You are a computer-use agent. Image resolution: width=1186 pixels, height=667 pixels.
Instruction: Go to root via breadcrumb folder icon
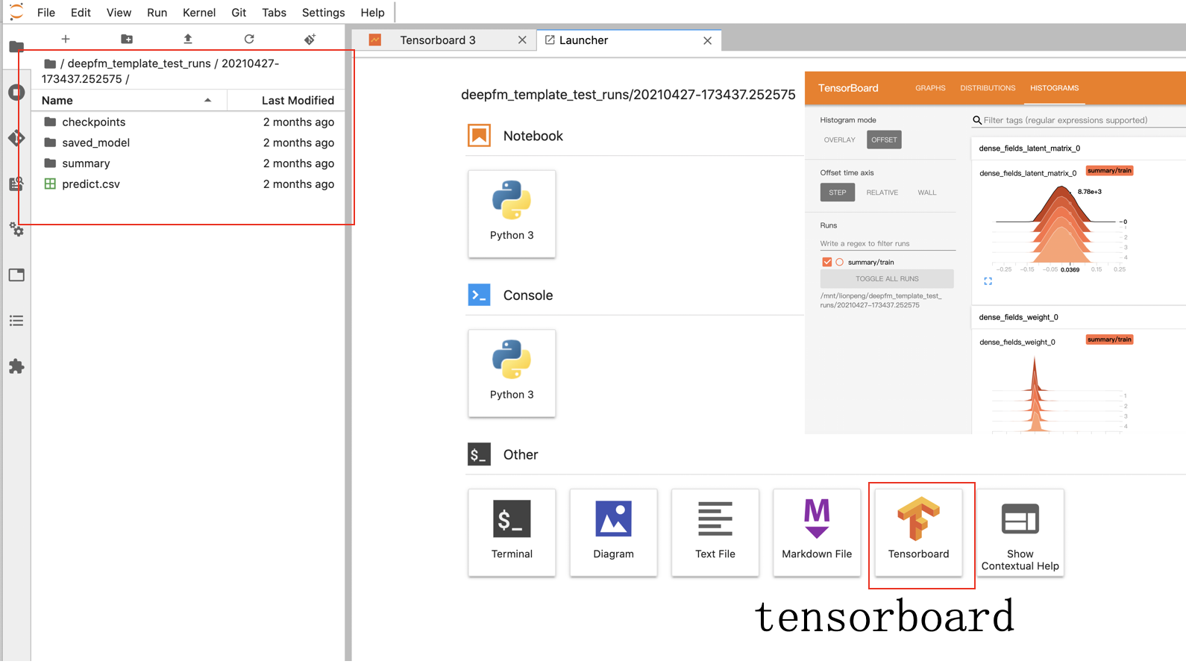pyautogui.click(x=50, y=63)
